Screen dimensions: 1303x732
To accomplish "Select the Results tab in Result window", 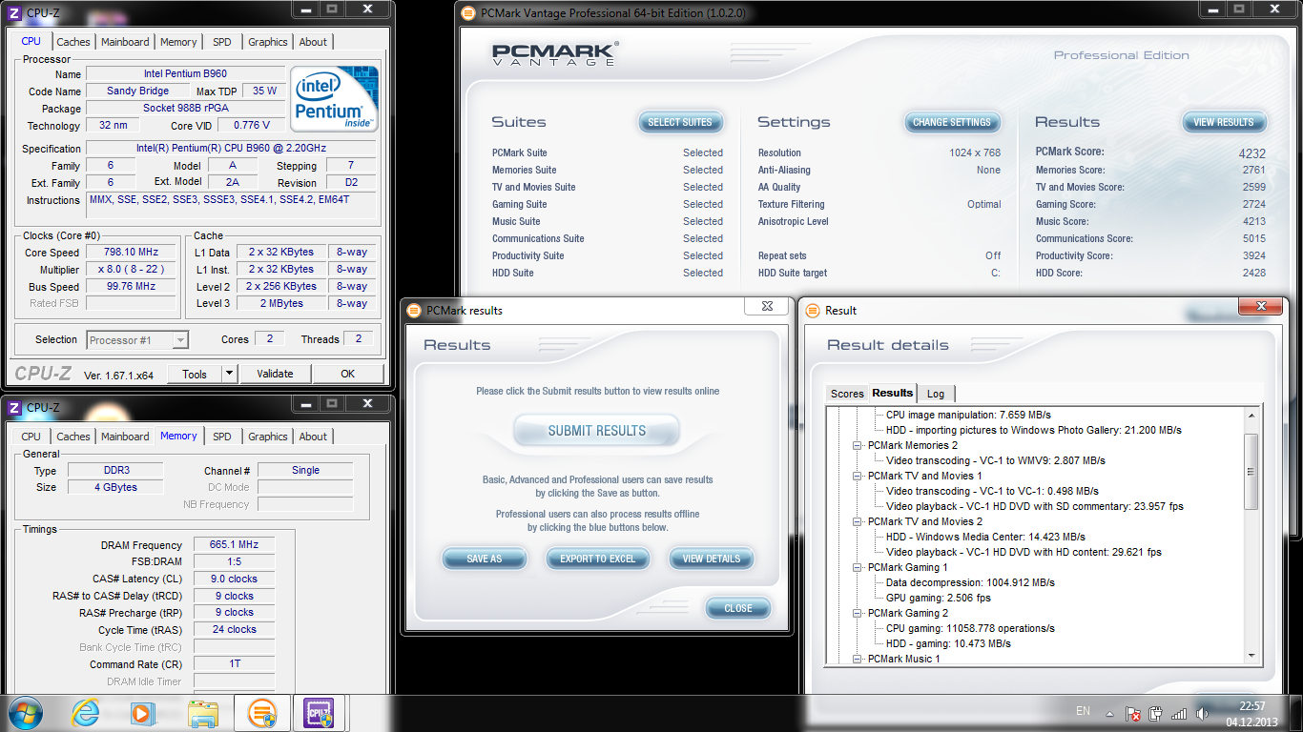I will (892, 393).
